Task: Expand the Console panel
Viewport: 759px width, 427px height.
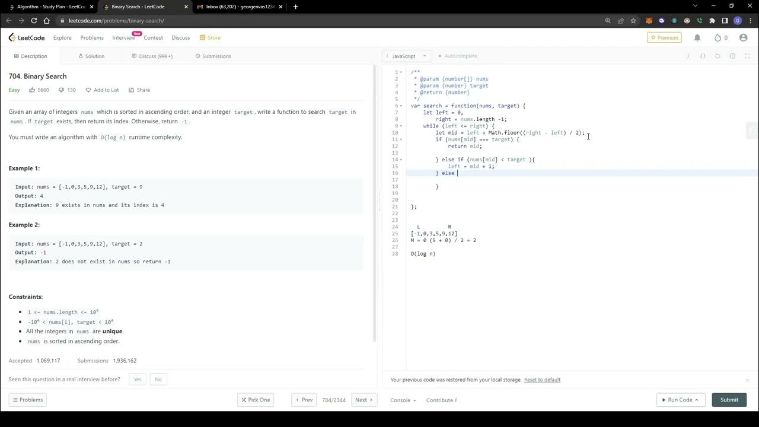Action: [403, 400]
